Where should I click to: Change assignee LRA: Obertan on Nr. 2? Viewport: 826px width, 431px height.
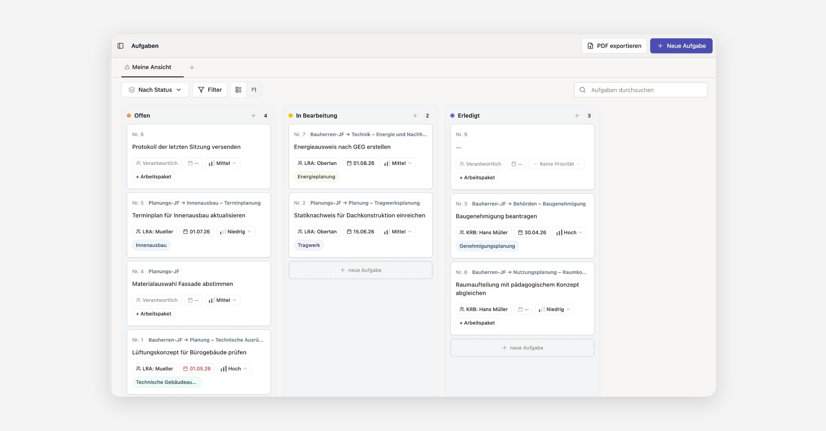click(x=317, y=231)
